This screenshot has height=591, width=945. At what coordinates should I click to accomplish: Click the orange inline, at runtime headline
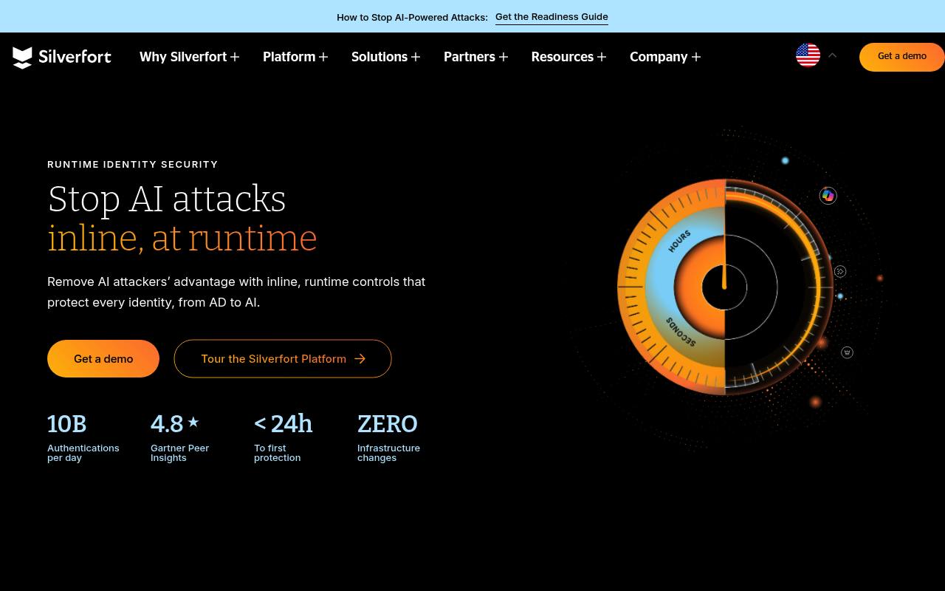(x=182, y=238)
